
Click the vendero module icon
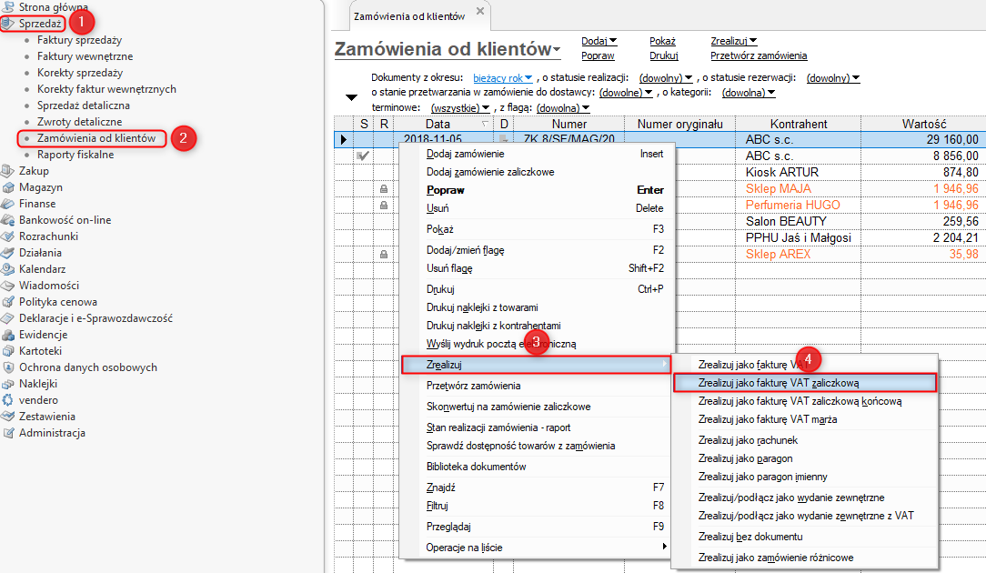coord(7,399)
